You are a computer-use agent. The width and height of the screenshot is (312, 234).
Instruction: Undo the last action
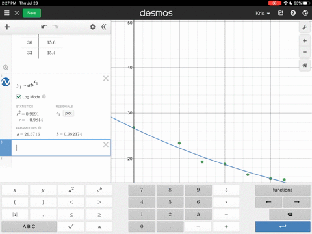click(44, 27)
